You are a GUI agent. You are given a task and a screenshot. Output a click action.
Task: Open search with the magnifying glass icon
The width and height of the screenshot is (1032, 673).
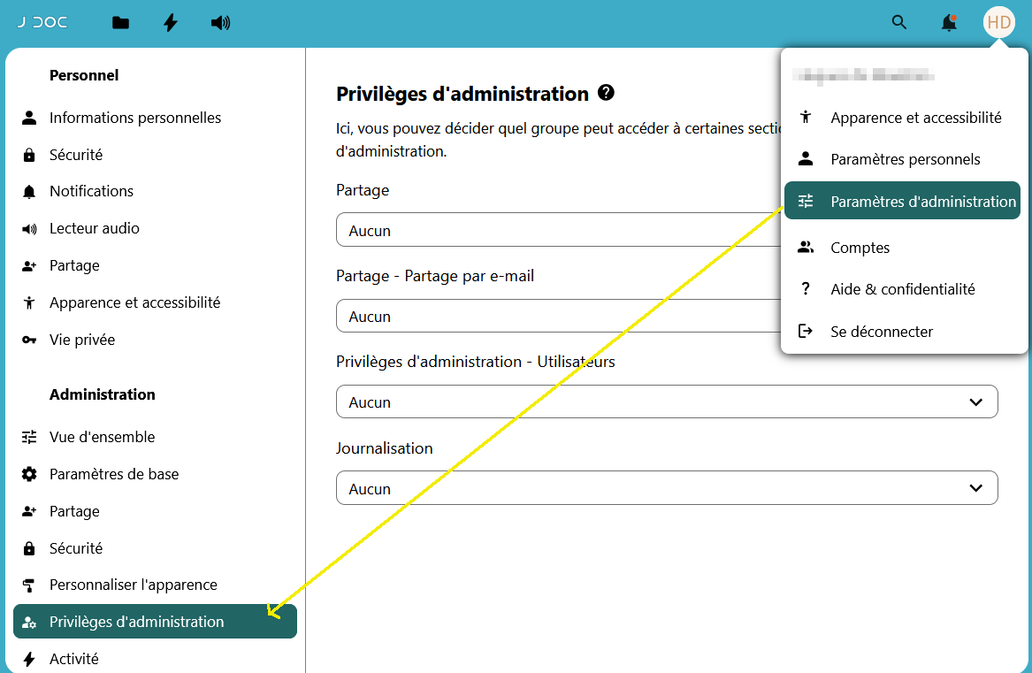coord(899,22)
